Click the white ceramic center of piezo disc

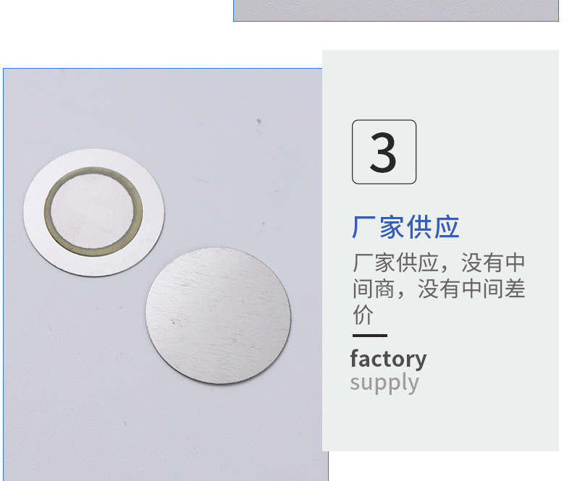tap(93, 211)
